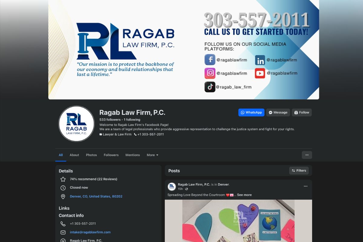This screenshot has height=242, width=363.
Task: Click the star icon beside the reviews rating
Action: pyautogui.click(x=63, y=179)
